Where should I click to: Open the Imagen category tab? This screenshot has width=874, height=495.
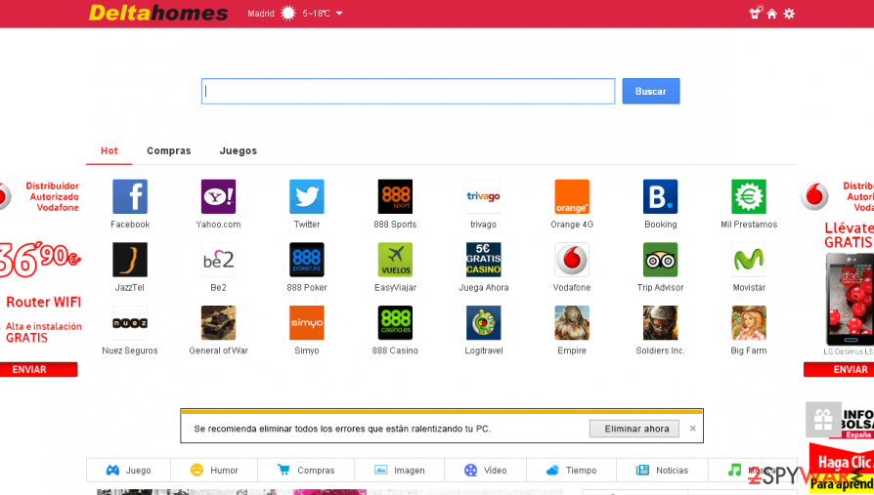400,471
